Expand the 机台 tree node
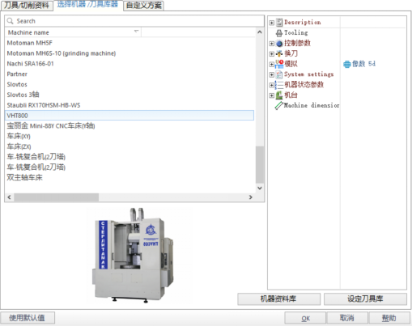The width and height of the screenshot is (412, 326). (x=272, y=95)
